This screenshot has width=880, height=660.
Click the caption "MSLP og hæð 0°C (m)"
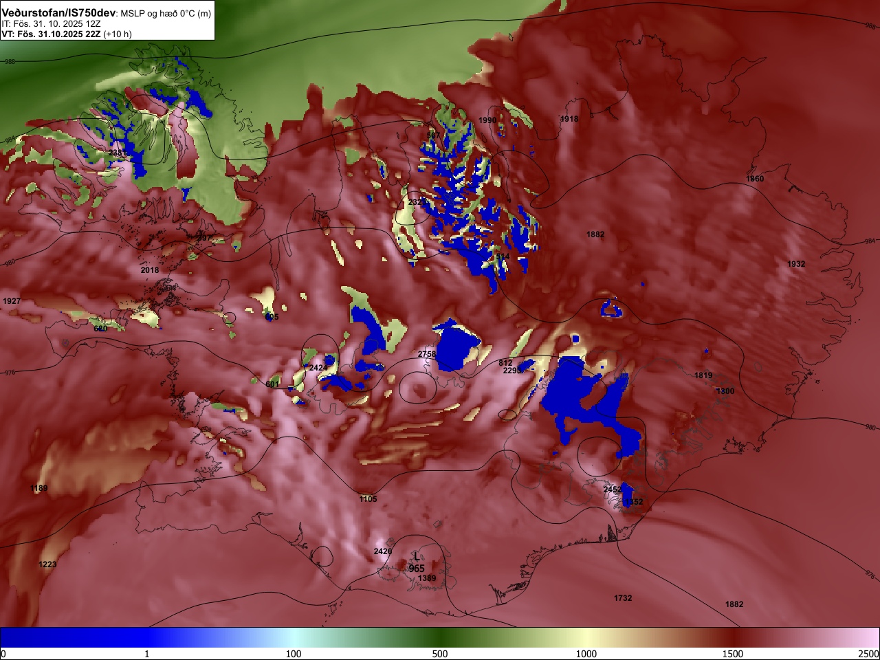pyautogui.click(x=166, y=14)
